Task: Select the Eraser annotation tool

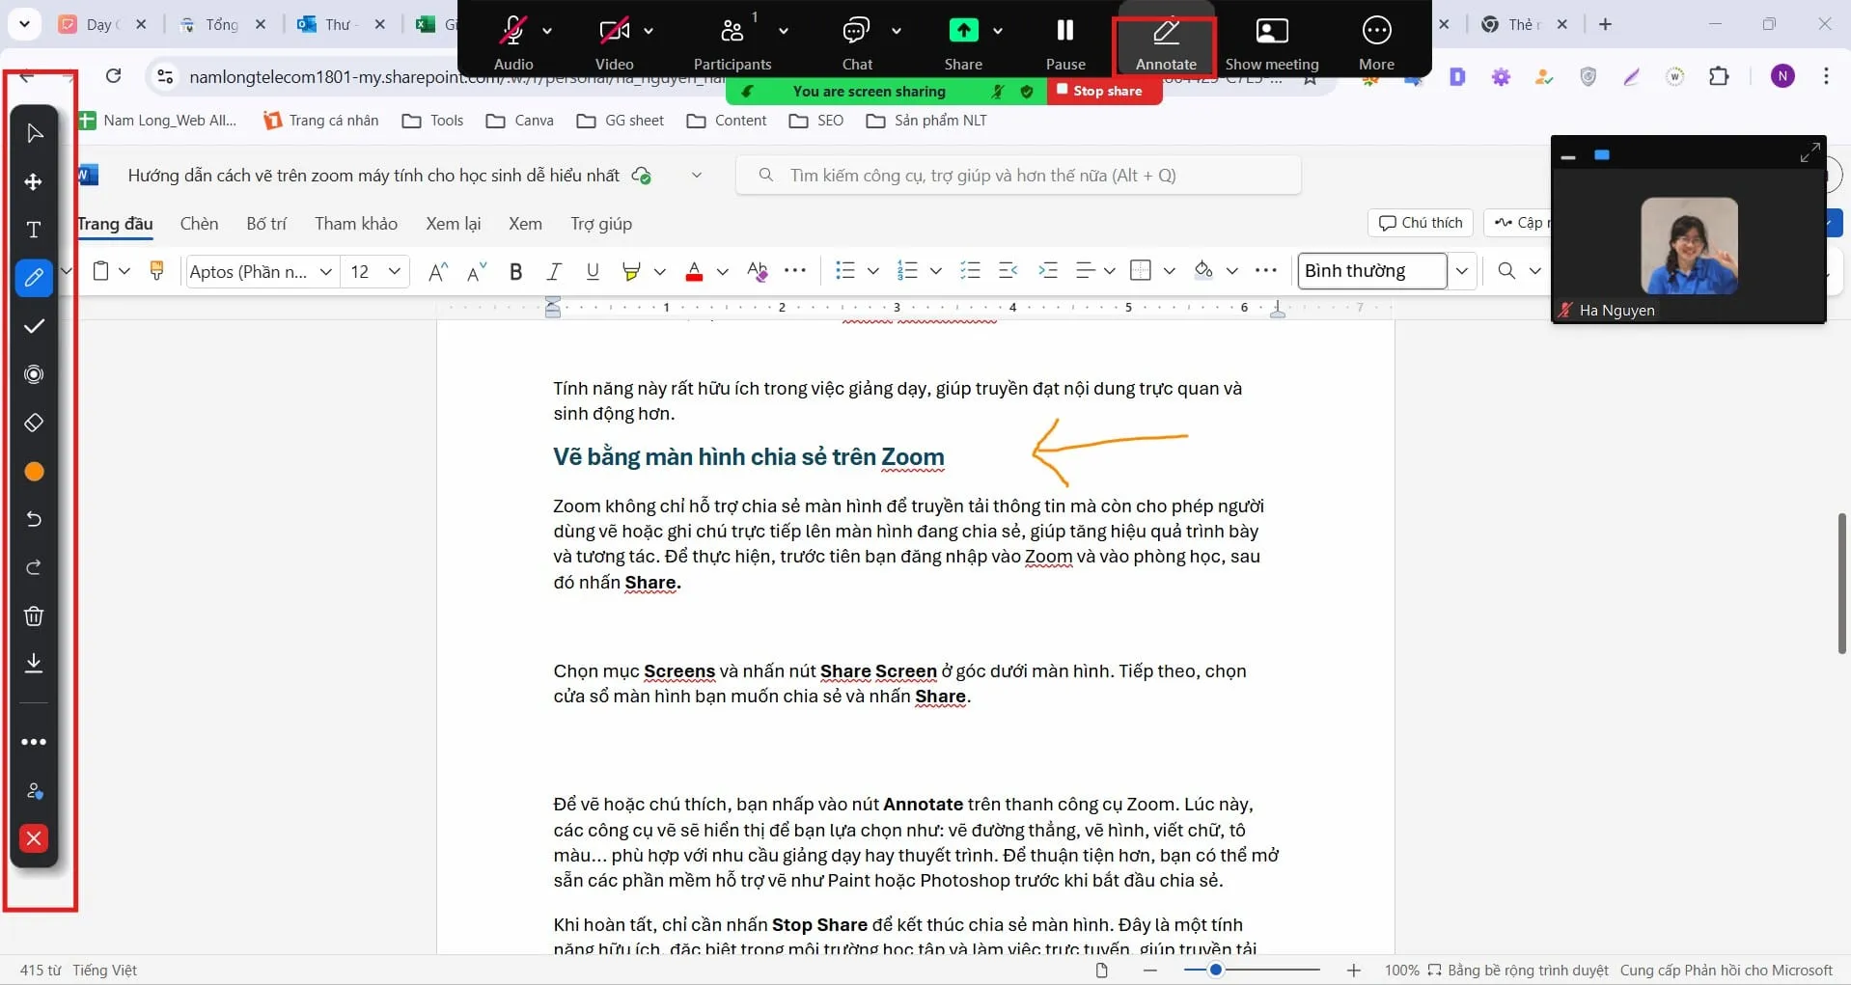Action: click(35, 423)
